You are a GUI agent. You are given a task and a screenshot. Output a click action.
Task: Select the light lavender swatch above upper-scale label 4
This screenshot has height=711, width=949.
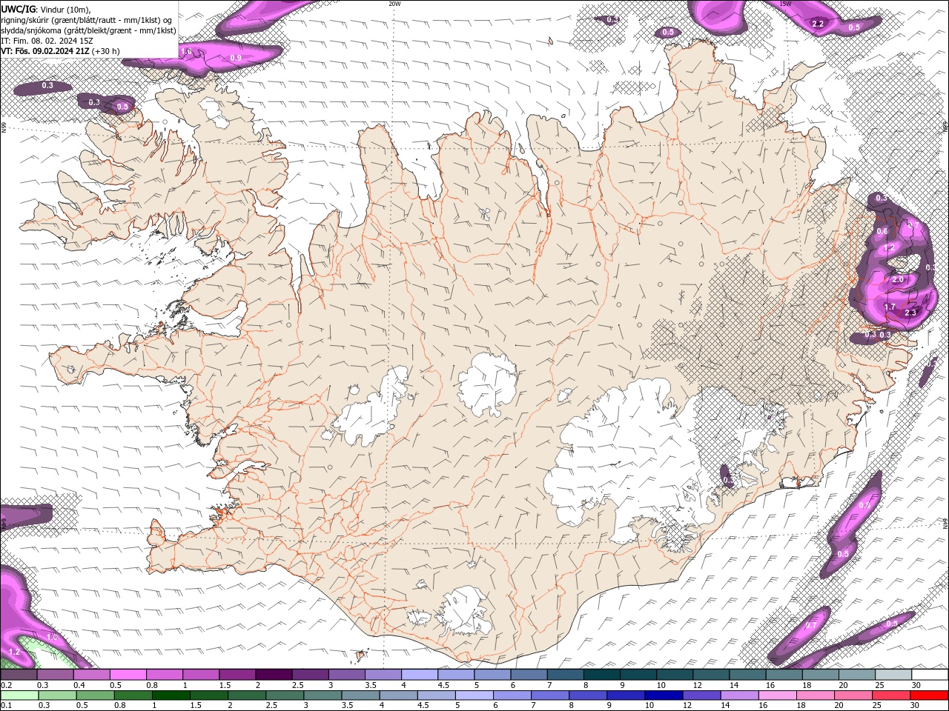pyautogui.click(x=419, y=675)
